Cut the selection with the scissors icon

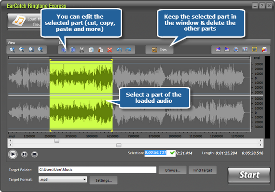click(82, 50)
